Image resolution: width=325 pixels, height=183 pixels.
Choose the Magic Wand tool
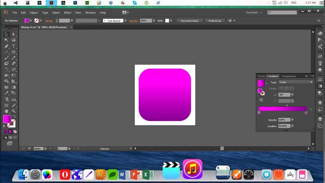coord(6,40)
